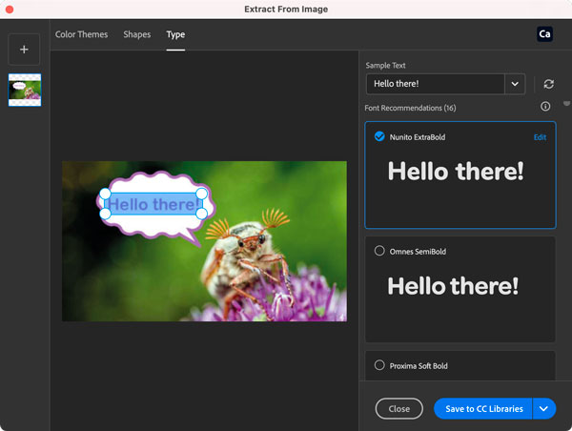The image size is (572, 431).
Task: Refresh font recommendations with the circular arrows
Action: (x=549, y=84)
